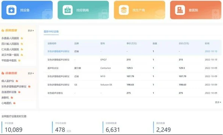Open the highlighted blue 彩色多普勒超声诊断仪 table row link
223x135 pixels.
pyautogui.click(x=59, y=51)
